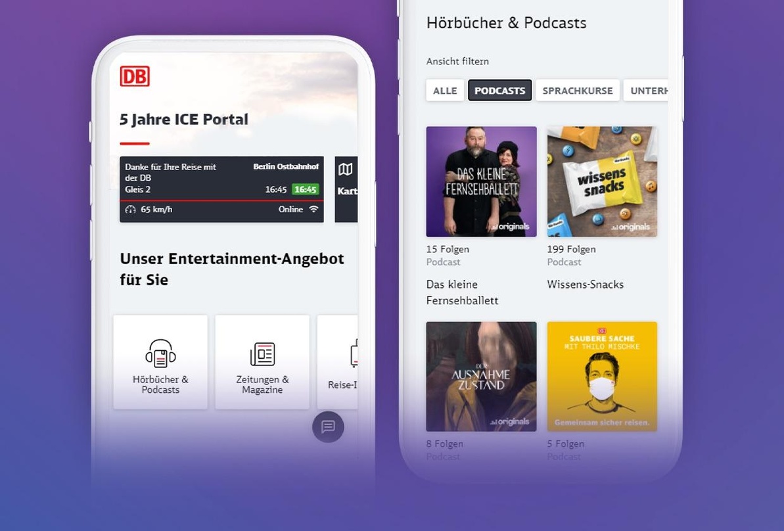Click the Berlin Ostbahnhof station text
The height and width of the screenshot is (531, 784).
286,166
